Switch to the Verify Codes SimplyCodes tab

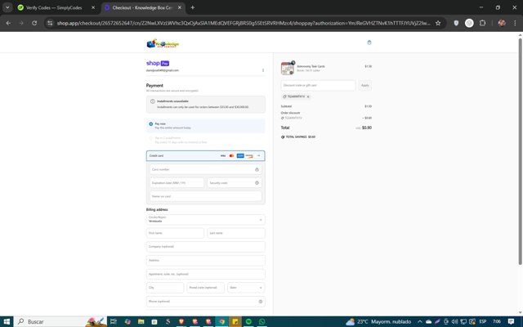click(x=54, y=7)
